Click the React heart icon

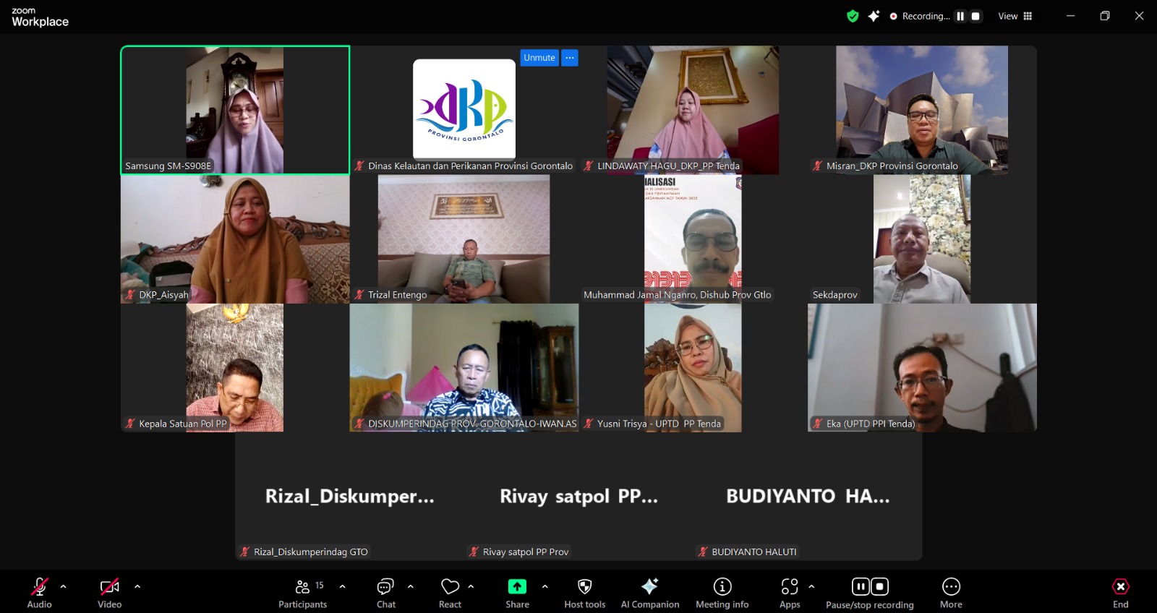(x=450, y=593)
